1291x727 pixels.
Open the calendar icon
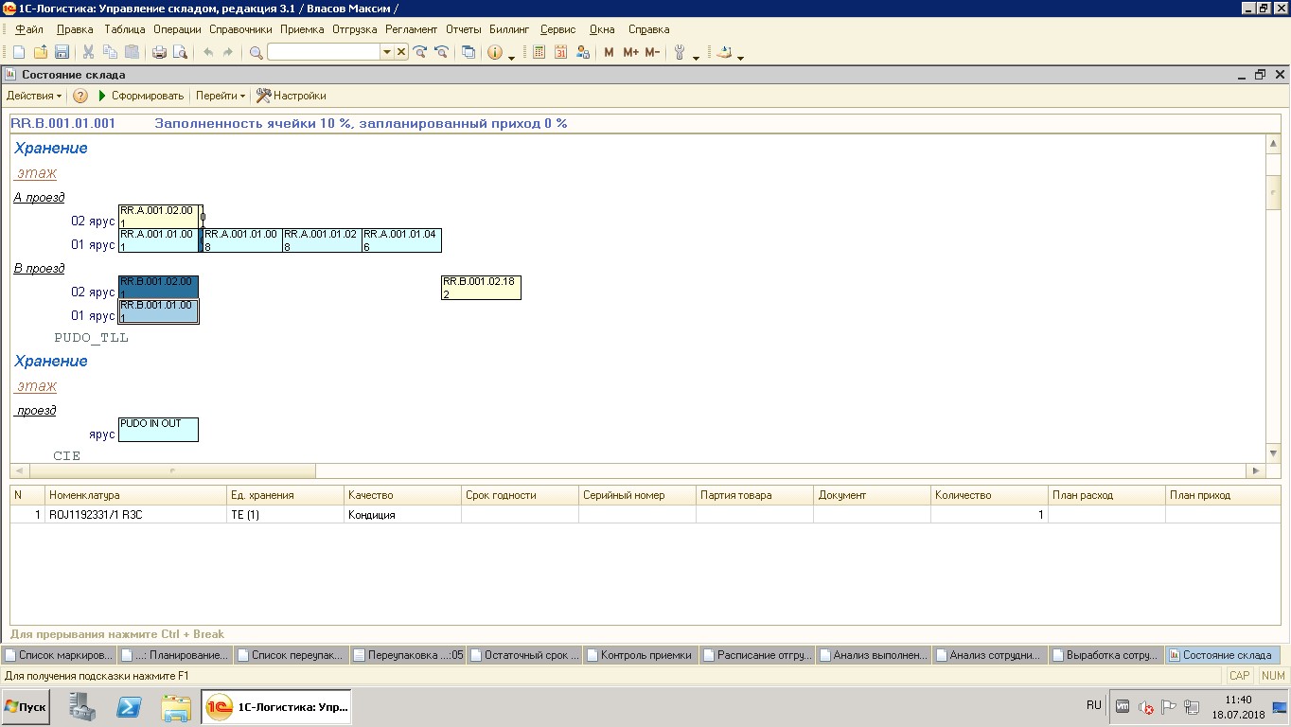tap(560, 52)
